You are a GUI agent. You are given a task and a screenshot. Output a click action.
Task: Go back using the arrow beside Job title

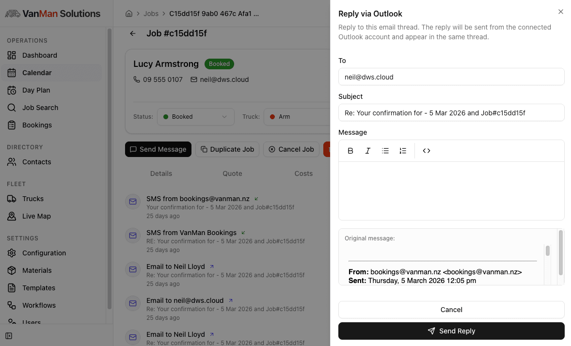(x=133, y=33)
